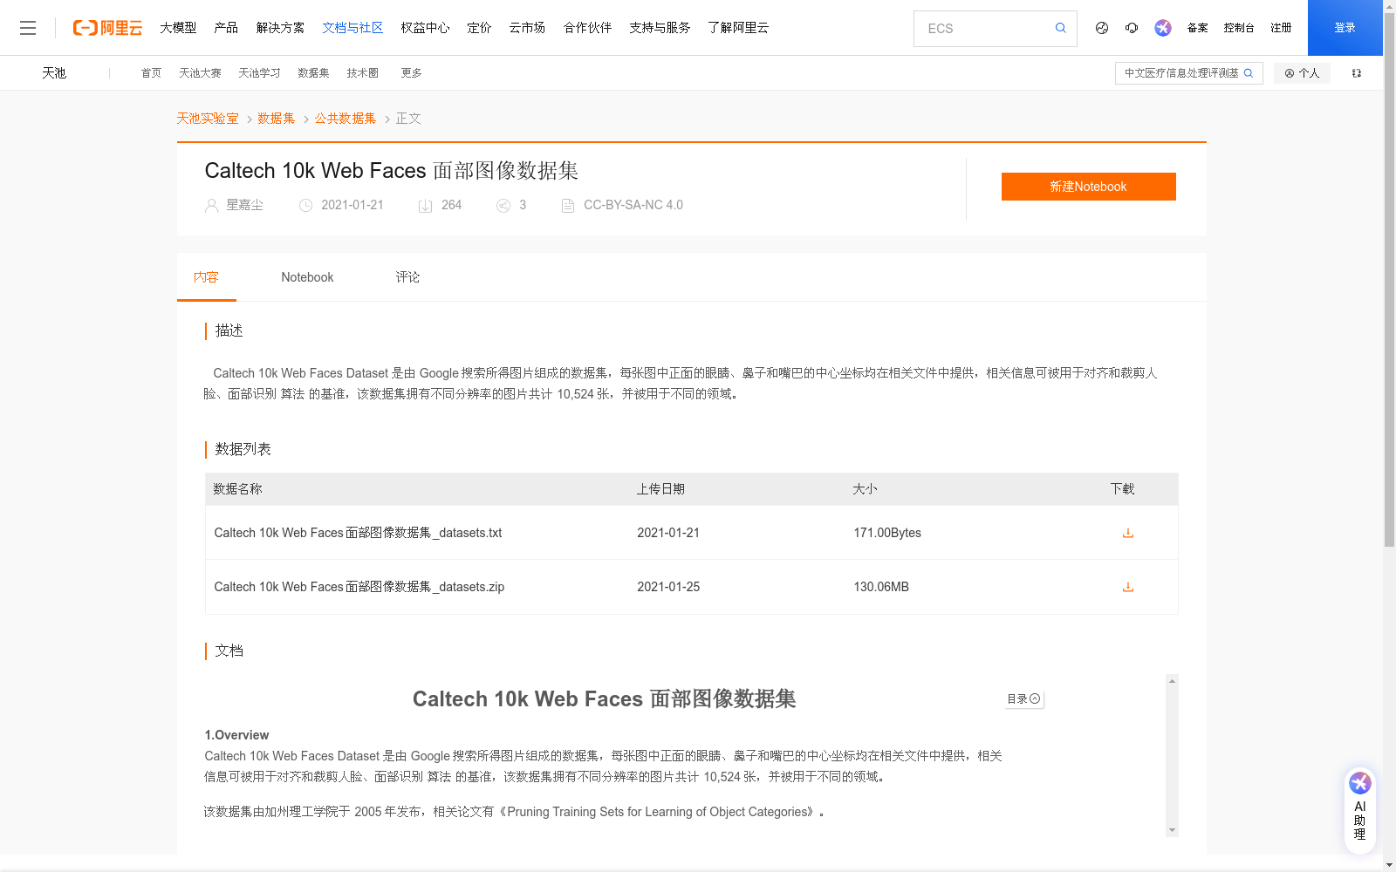
Task: Open 天池大赛 in Tianchi nav
Action: 200,73
